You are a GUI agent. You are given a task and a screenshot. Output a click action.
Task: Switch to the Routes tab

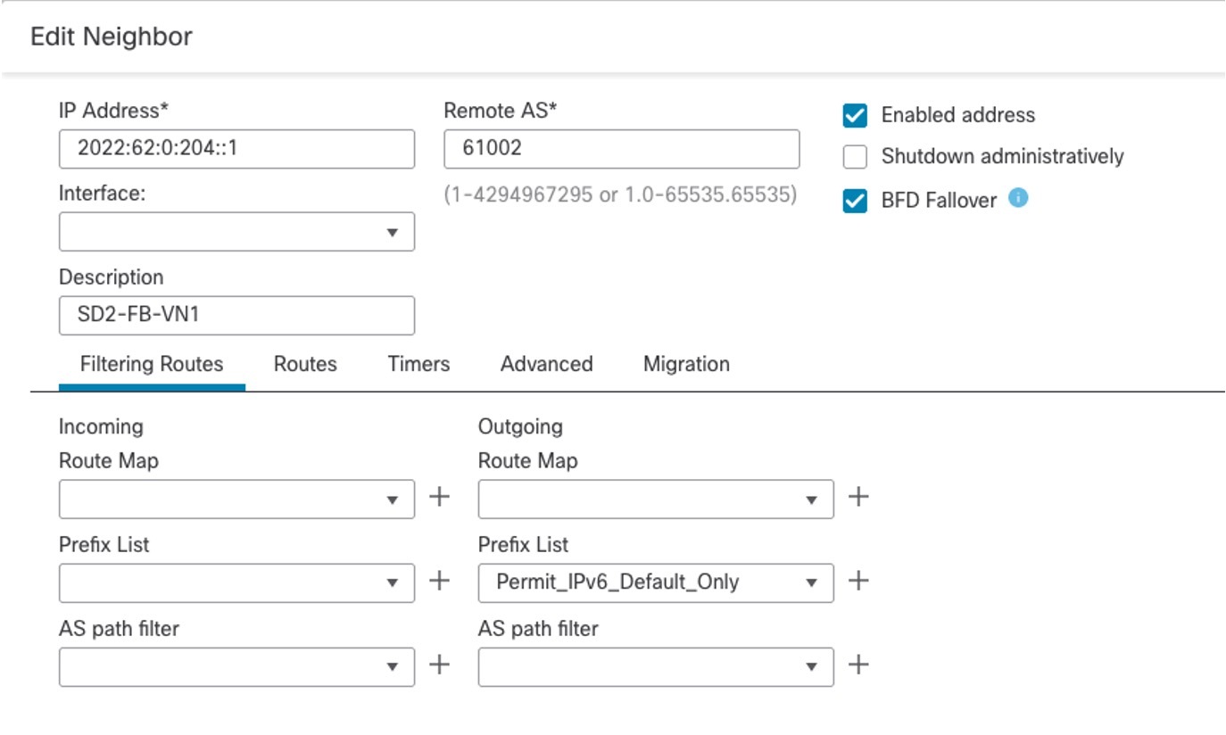[x=304, y=364]
